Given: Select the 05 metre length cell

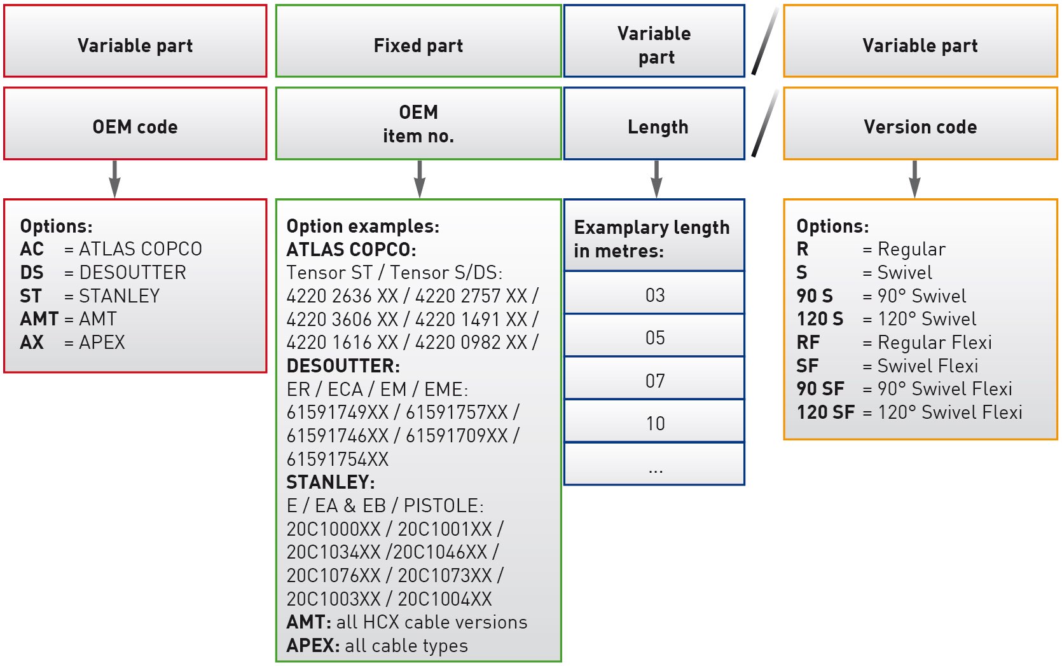Looking at the screenshot, I should pyautogui.click(x=654, y=337).
